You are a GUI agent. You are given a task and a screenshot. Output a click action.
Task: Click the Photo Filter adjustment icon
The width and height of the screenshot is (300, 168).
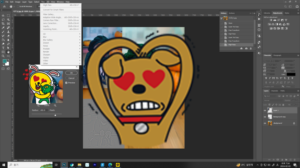[280, 24]
